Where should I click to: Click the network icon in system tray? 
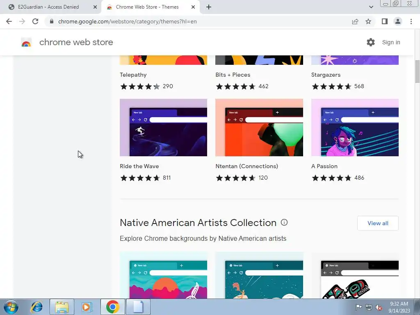(369, 307)
